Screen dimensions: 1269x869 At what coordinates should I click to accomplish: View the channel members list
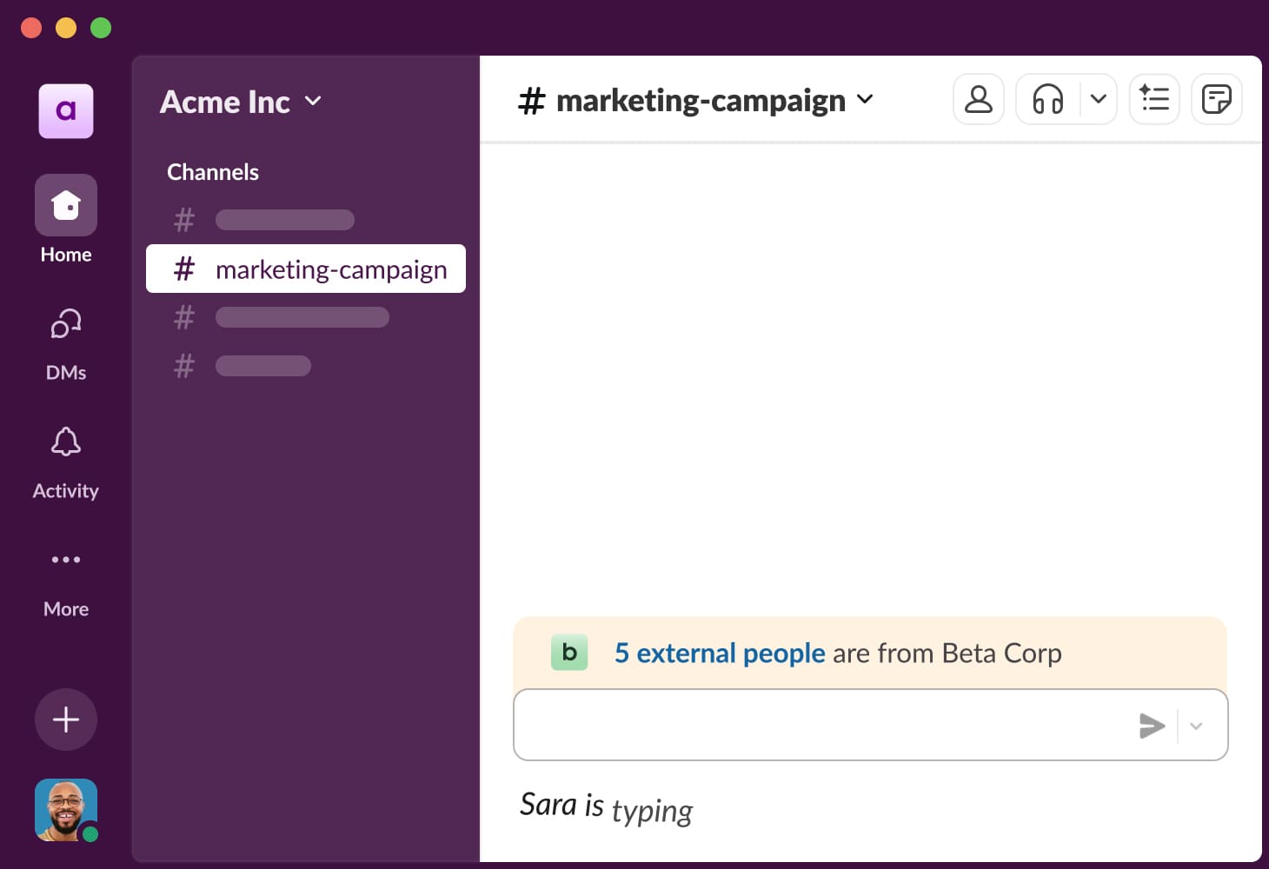(x=978, y=99)
